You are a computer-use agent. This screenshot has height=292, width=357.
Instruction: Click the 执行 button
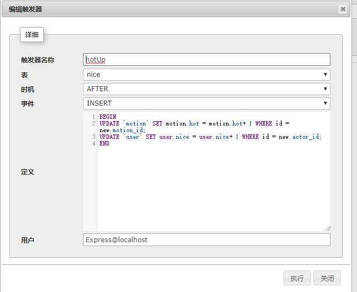click(297, 278)
